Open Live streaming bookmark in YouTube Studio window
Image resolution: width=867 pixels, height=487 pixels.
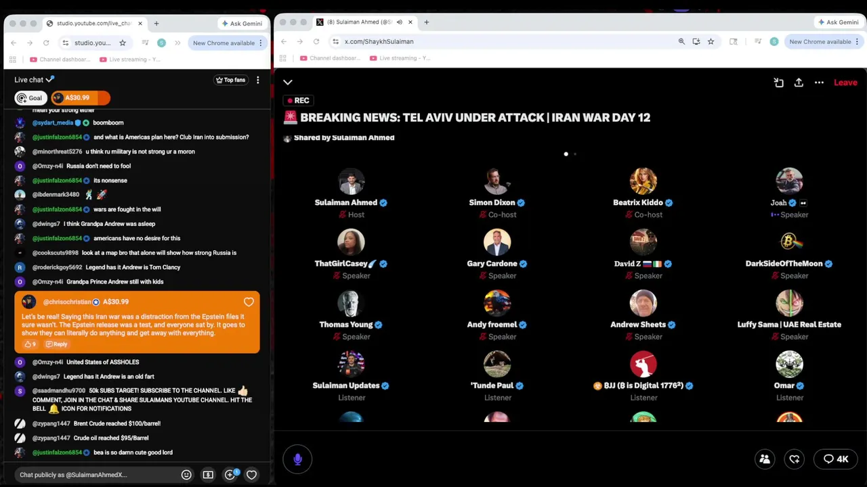coord(130,60)
